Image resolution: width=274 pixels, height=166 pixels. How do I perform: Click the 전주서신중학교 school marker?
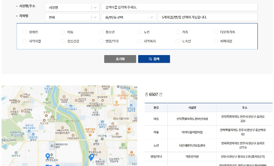(102, 122)
